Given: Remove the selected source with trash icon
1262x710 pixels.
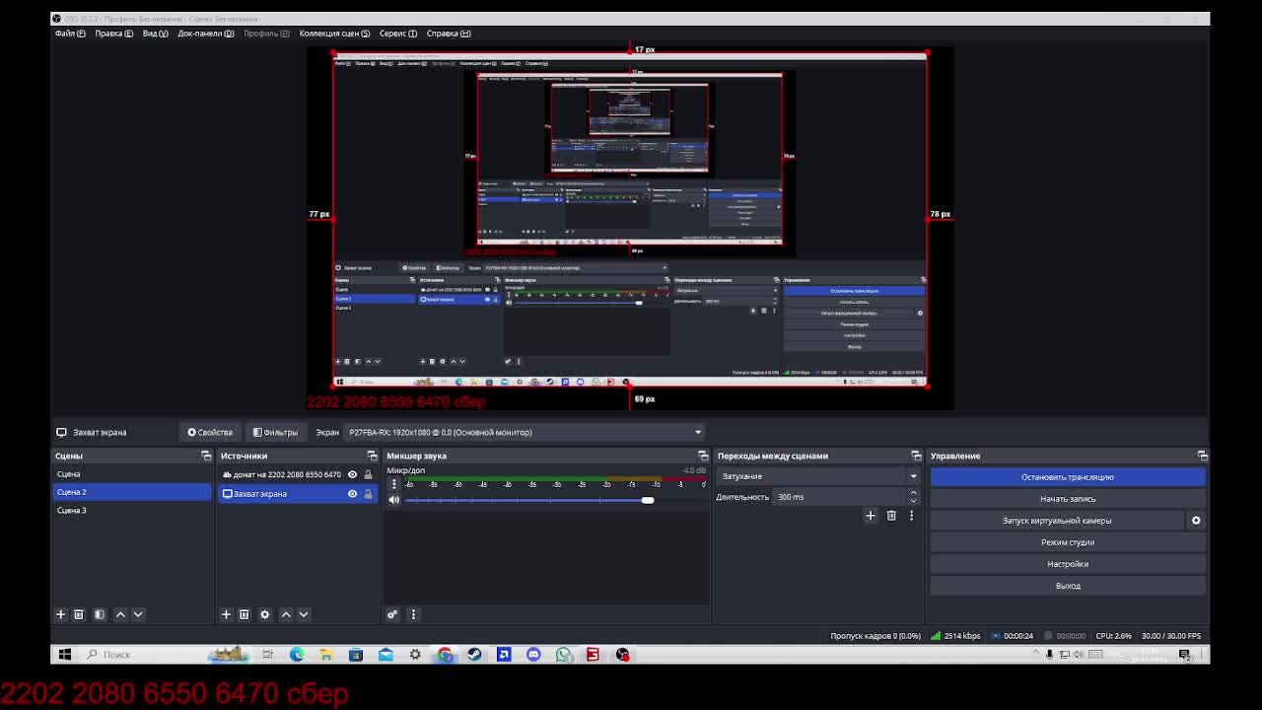Looking at the screenshot, I should coord(245,614).
